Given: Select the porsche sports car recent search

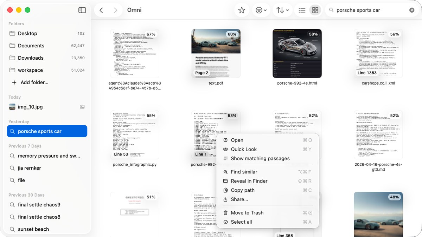Looking at the screenshot, I should click(x=47, y=131).
